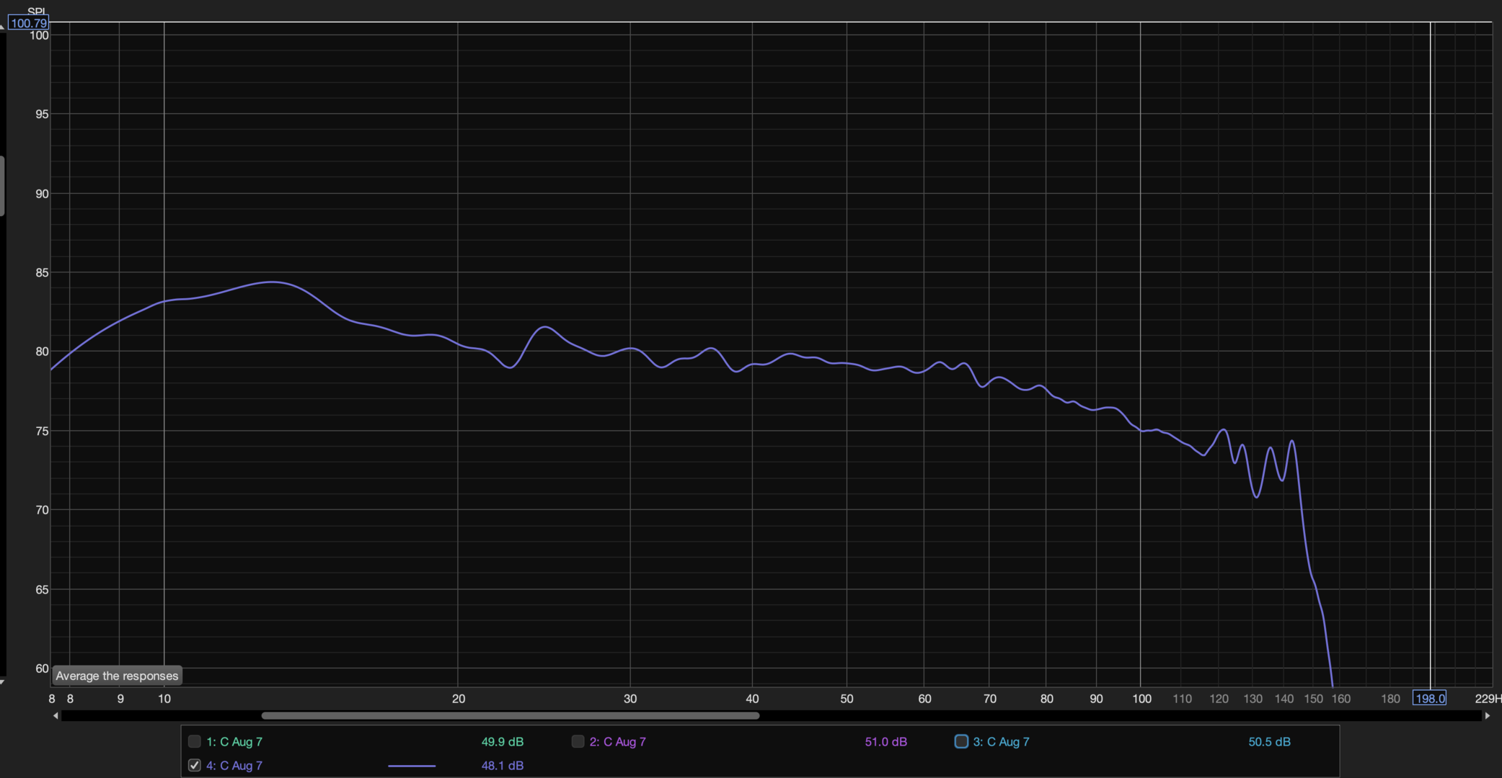Viewport: 1502px width, 778px height.
Task: Click the 100.79 SPL cursor value box
Action: pos(29,23)
